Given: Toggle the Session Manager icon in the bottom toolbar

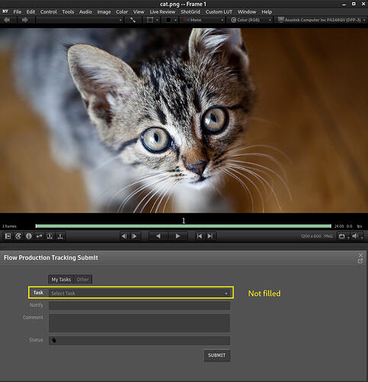Looking at the screenshot, I should [8, 236].
